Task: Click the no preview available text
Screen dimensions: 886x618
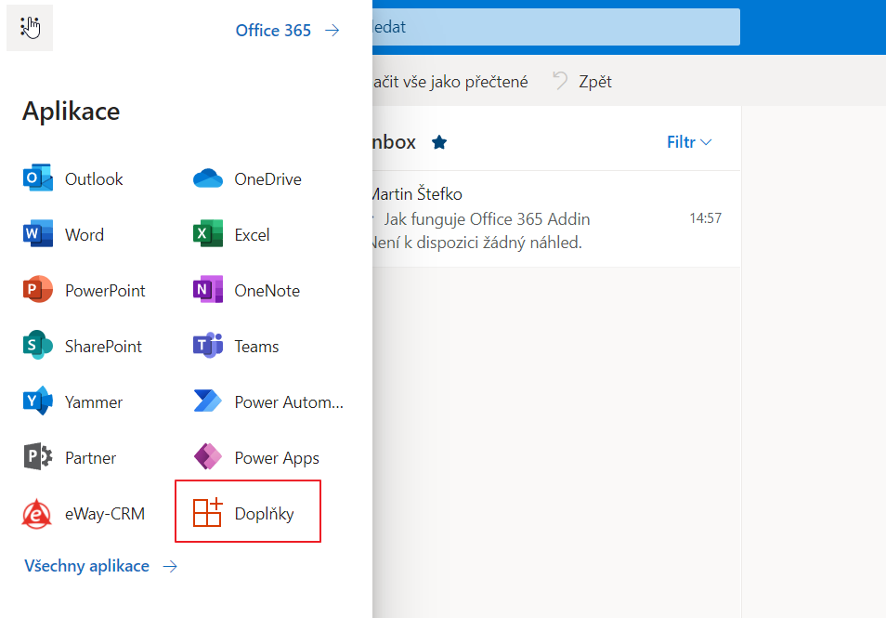Action: coord(477,243)
